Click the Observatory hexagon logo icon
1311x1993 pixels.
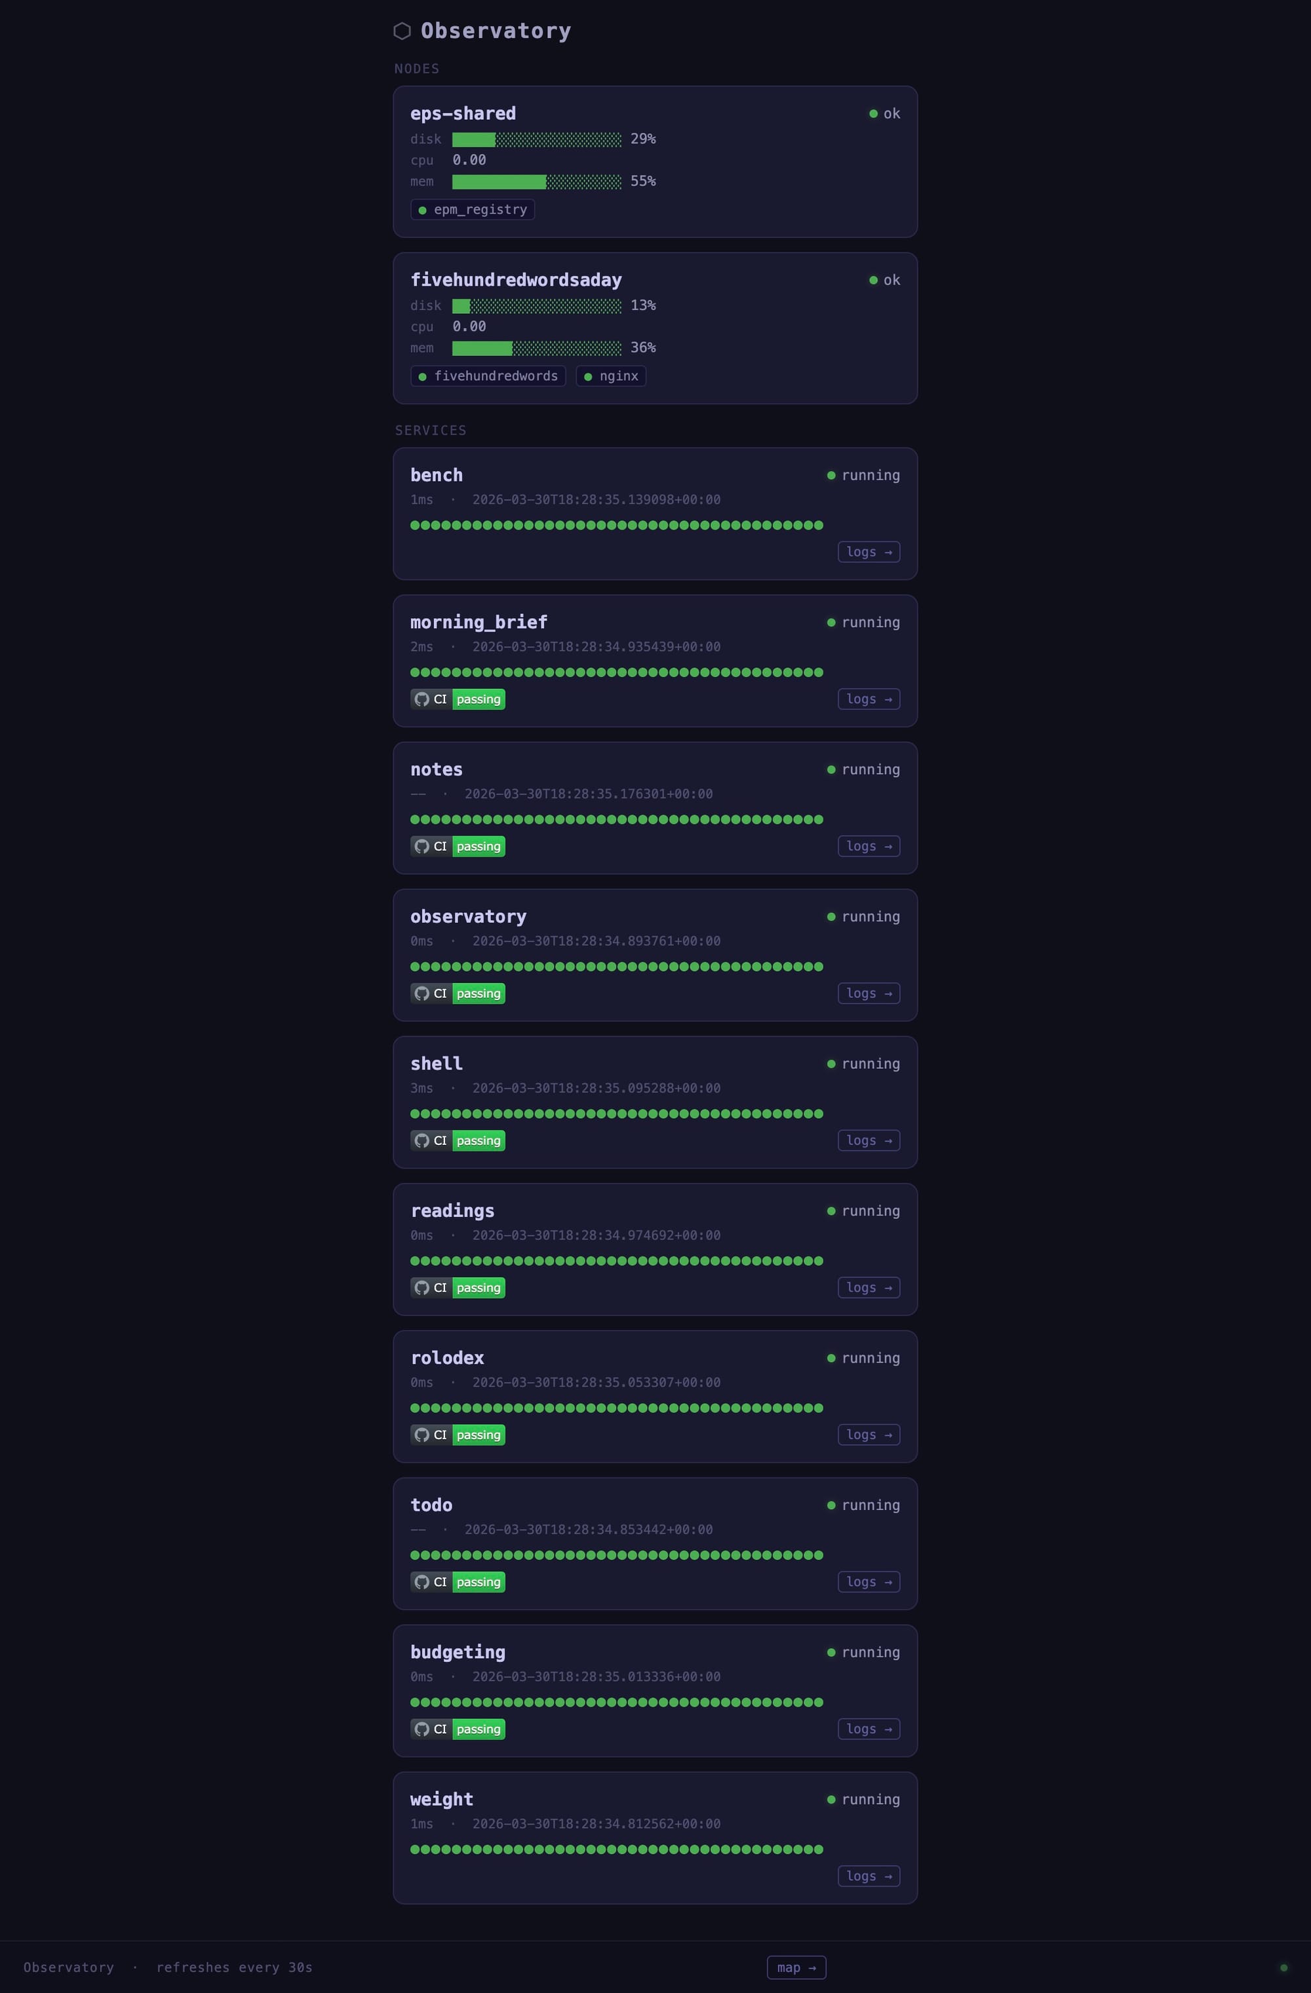(x=402, y=31)
